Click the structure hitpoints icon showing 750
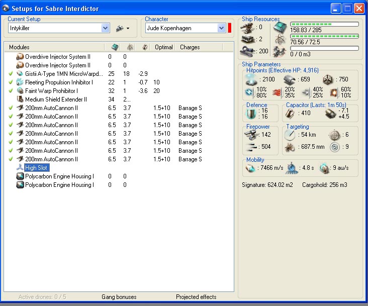The image size is (368, 306). (x=328, y=79)
